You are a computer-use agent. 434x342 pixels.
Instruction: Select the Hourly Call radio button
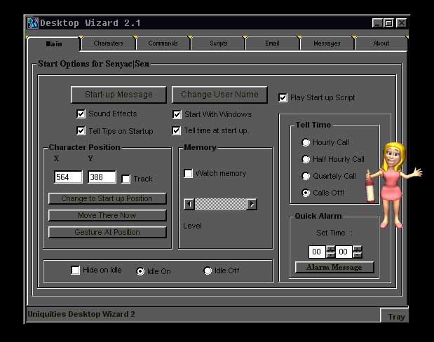306,142
